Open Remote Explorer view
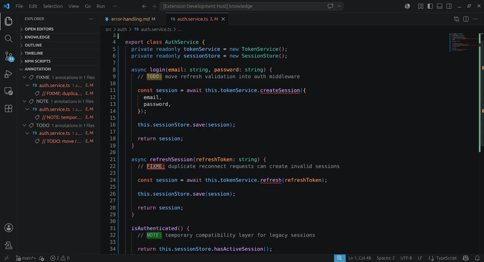 coord(8,91)
